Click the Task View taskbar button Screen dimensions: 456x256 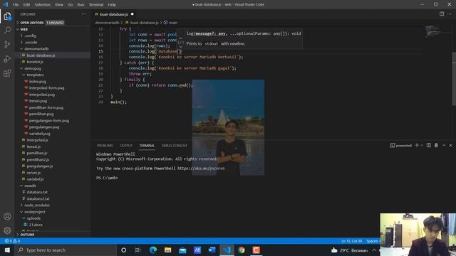138,250
